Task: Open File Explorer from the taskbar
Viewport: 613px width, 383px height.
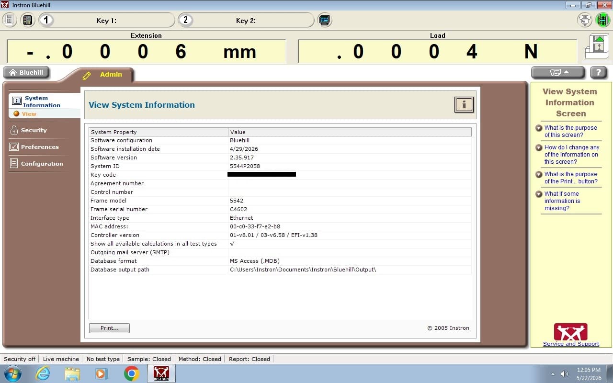Action: pos(72,373)
